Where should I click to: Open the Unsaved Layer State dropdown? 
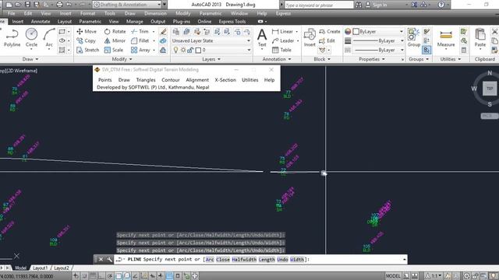coord(211,40)
